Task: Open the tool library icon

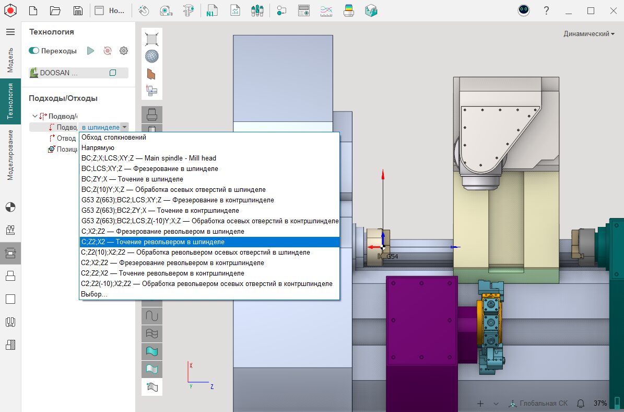Action: pos(256,10)
